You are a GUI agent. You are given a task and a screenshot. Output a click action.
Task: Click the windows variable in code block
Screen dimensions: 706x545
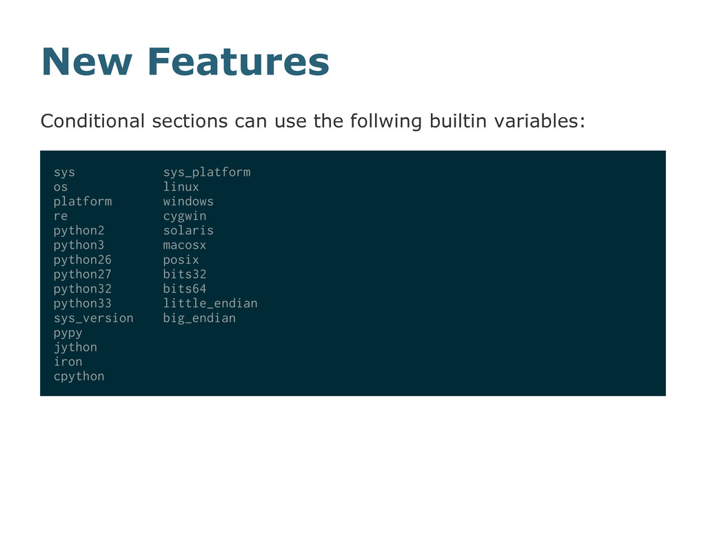pos(188,201)
